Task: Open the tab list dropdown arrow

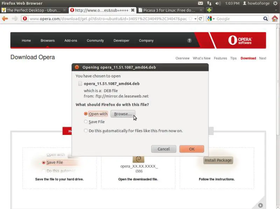Action: pyautogui.click(x=276, y=10)
